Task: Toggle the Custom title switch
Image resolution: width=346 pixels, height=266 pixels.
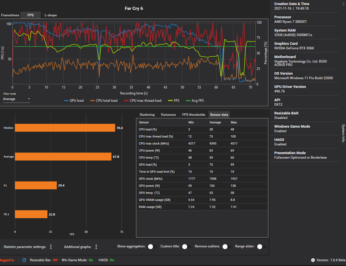Action: (187, 247)
